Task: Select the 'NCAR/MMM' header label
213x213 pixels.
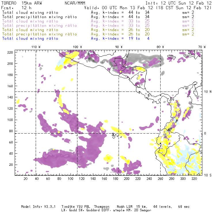Action: point(75,3)
